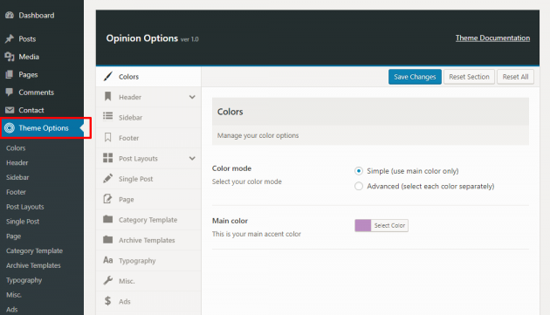Open the Footer tab in options panel
550x315 pixels.
[148, 138]
